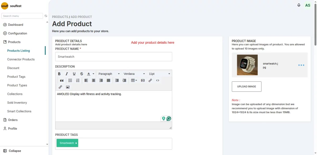Search the sidebar menu
The width and height of the screenshot is (317, 155).
22,16
